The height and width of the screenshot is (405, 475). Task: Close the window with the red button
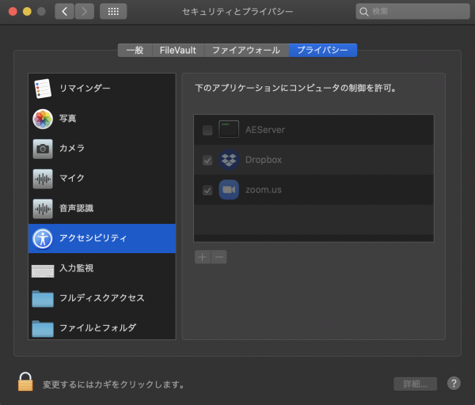(x=13, y=12)
